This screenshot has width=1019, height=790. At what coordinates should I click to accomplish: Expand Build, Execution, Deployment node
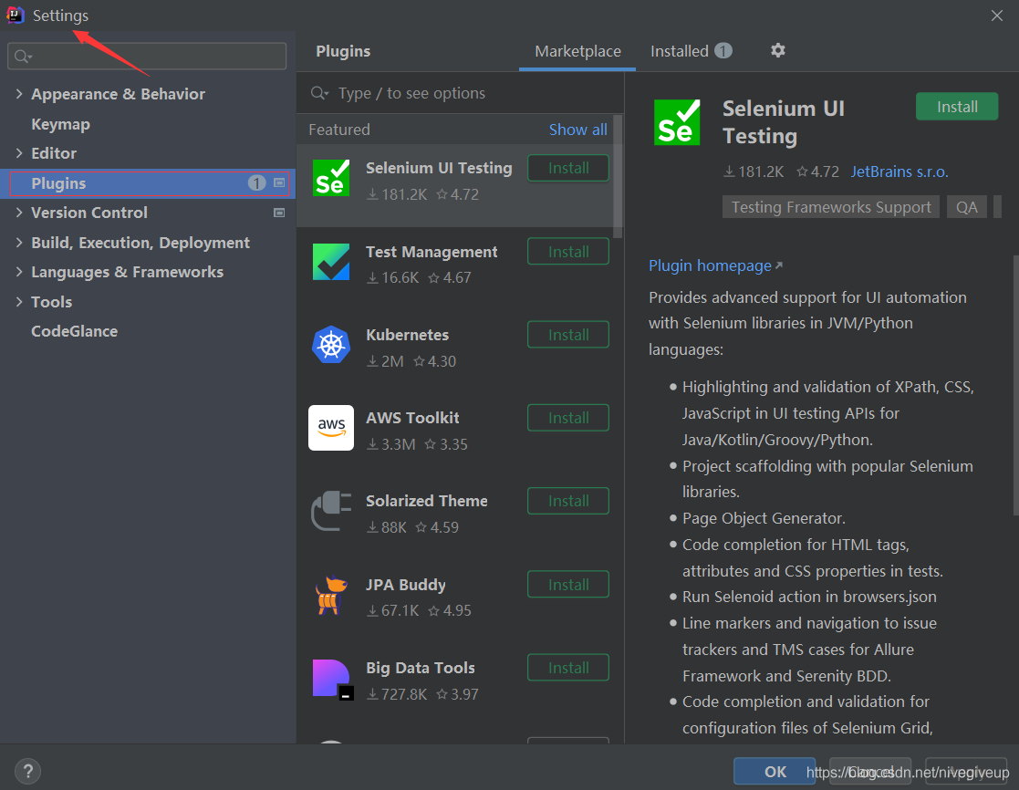pos(19,243)
